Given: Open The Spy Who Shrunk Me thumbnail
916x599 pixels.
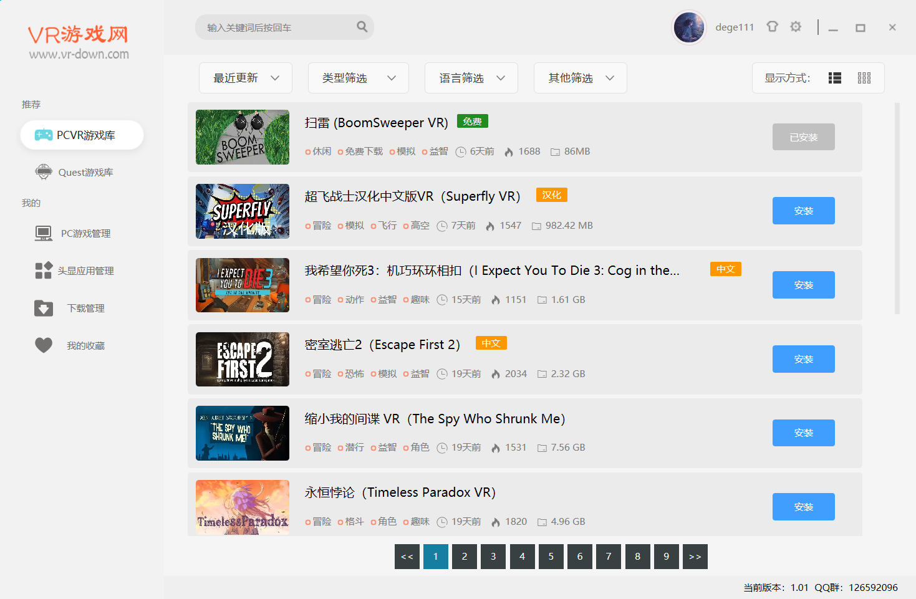Looking at the screenshot, I should (x=243, y=433).
